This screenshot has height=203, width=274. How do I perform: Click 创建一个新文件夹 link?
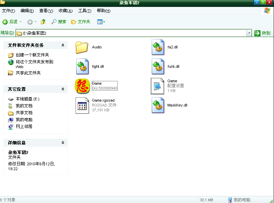[x=32, y=55]
